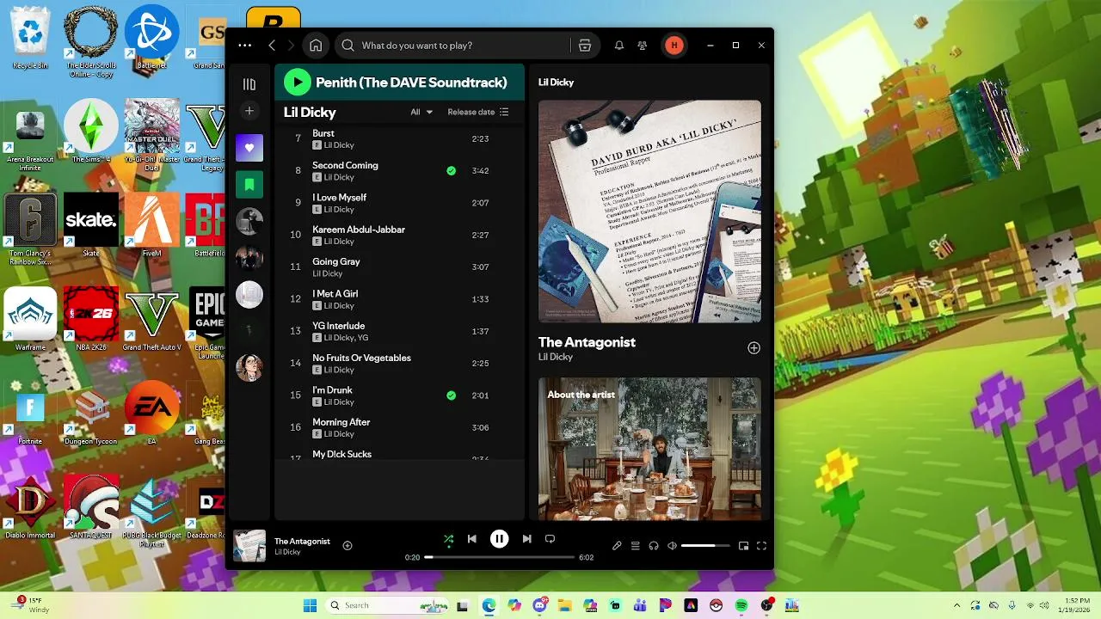This screenshot has height=619, width=1101.
Task: Toggle shuffle mode off
Action: point(448,539)
